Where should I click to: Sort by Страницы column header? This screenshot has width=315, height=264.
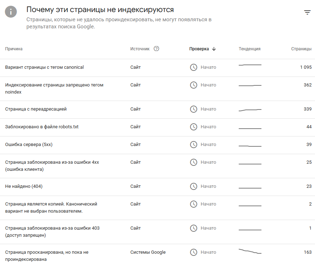(301, 49)
